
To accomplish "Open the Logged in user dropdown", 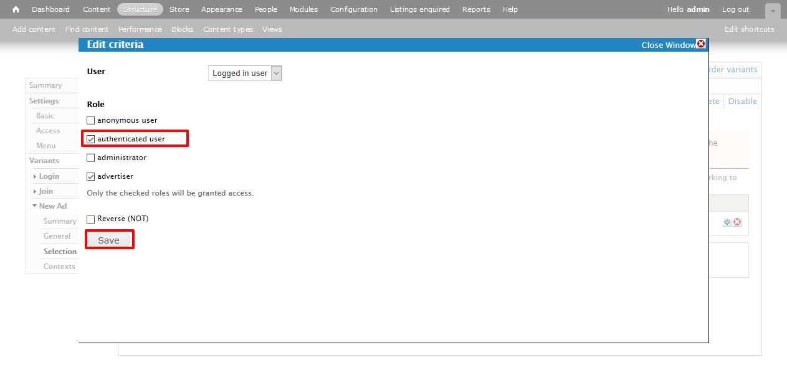I will click(x=245, y=74).
